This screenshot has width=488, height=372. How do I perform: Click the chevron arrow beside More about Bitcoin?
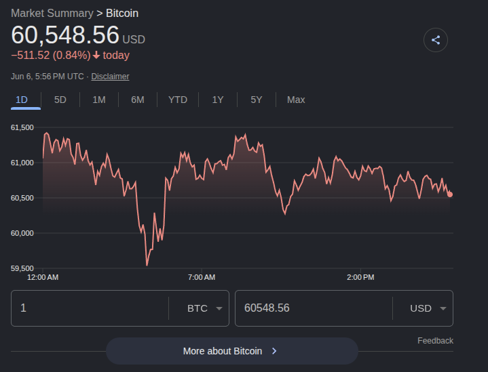tap(274, 351)
